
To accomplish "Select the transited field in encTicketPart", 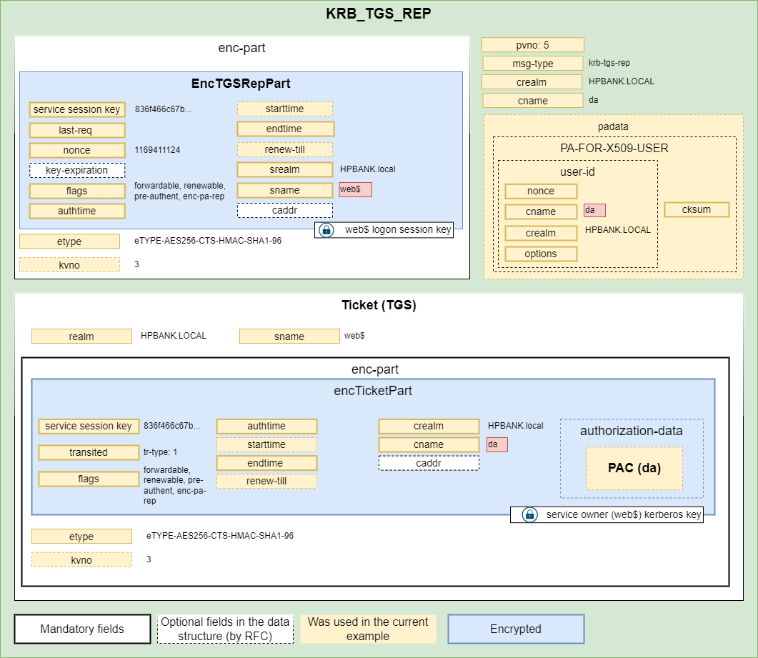I will 89,452.
